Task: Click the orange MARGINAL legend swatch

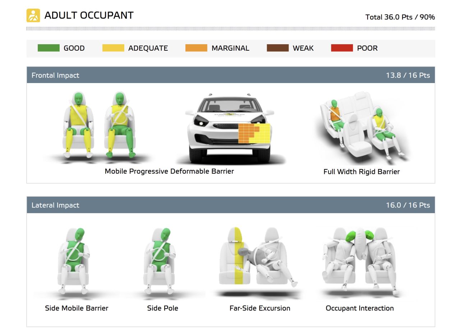Action: point(196,48)
